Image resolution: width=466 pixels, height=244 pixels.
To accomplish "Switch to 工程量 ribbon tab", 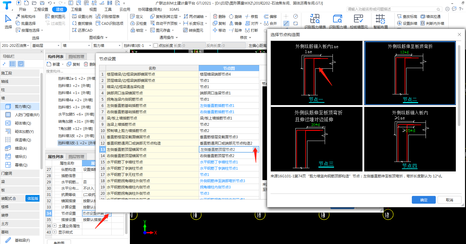I will coord(76,9).
